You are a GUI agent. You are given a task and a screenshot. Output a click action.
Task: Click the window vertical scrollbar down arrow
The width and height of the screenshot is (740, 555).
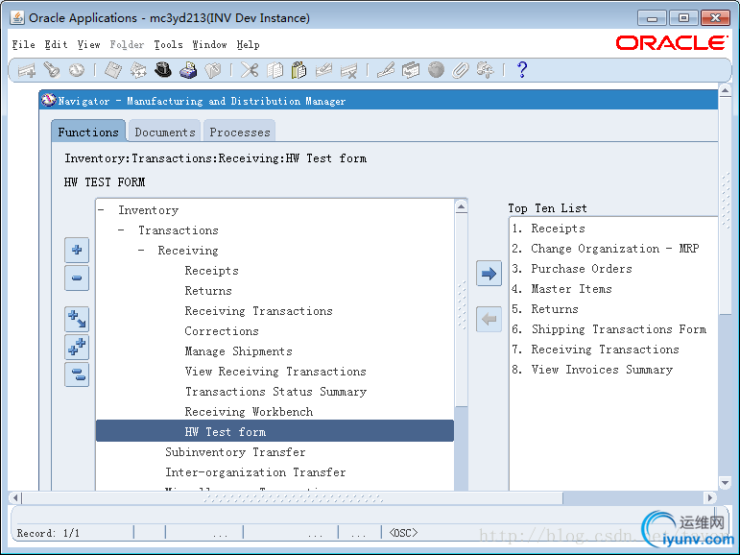[x=725, y=483]
